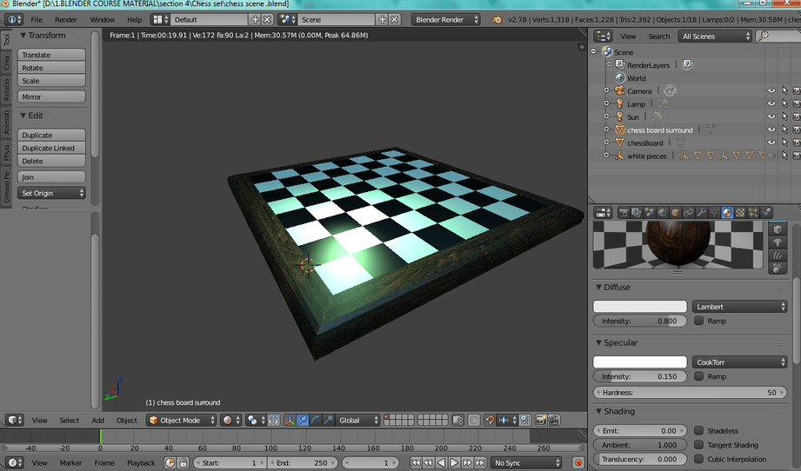Open the Render properties tab icon
The image size is (801, 471).
pos(624,212)
